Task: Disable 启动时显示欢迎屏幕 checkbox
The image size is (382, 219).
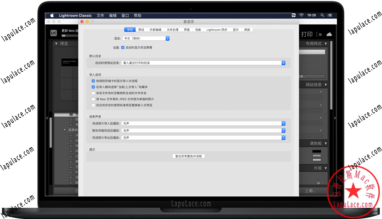Action: click(x=123, y=48)
